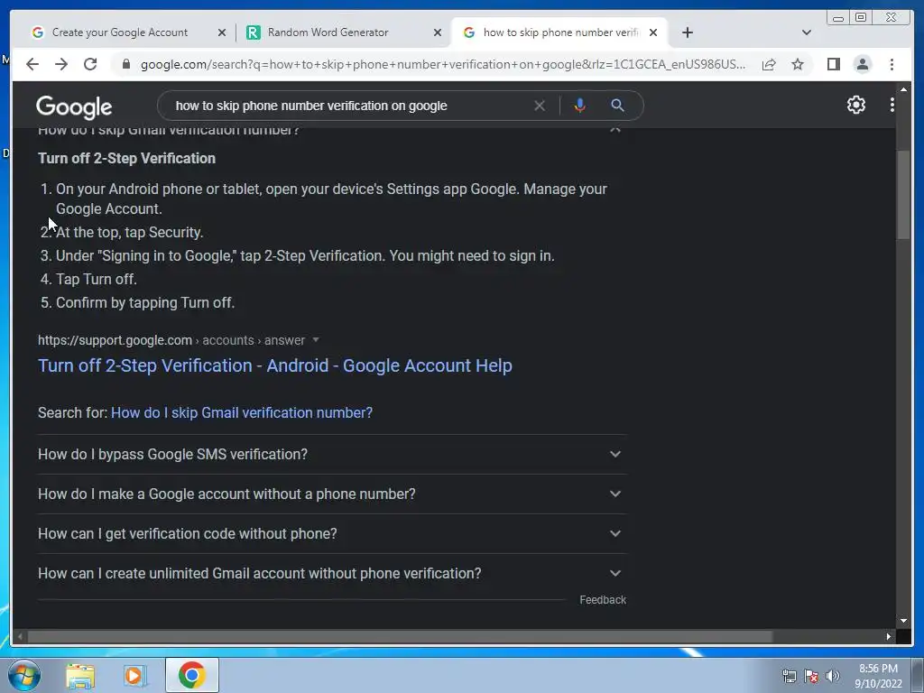Click the step At the top, tap Security.

130,232
